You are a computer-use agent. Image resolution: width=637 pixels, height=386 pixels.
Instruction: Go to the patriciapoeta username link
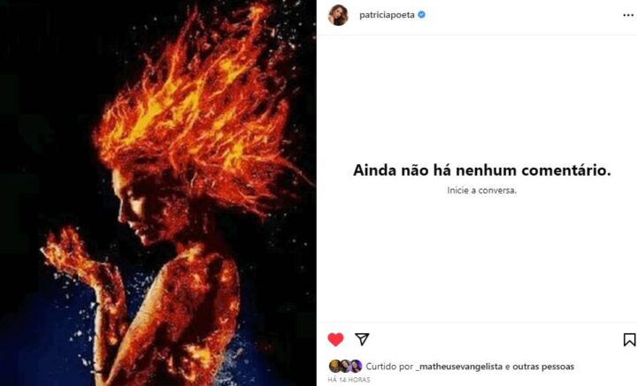pyautogui.click(x=387, y=15)
